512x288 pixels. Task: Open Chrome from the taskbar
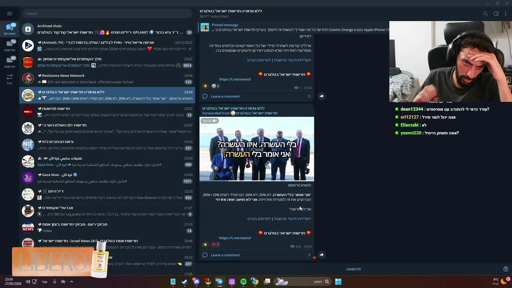point(255,282)
